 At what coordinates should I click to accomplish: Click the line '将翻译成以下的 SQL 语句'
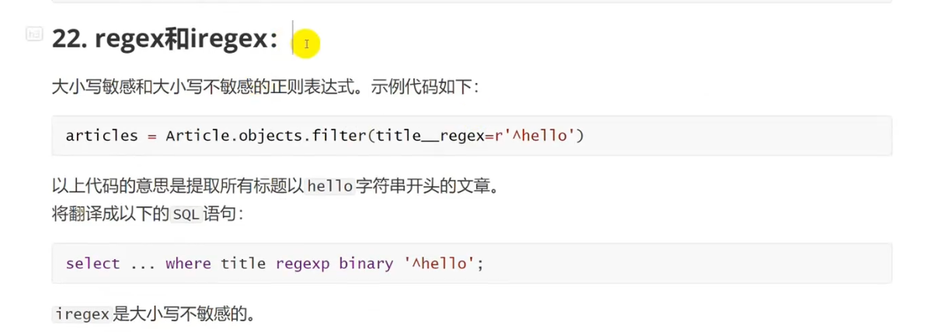click(148, 214)
